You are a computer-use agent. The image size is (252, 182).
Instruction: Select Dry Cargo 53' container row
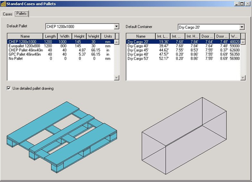(183, 58)
